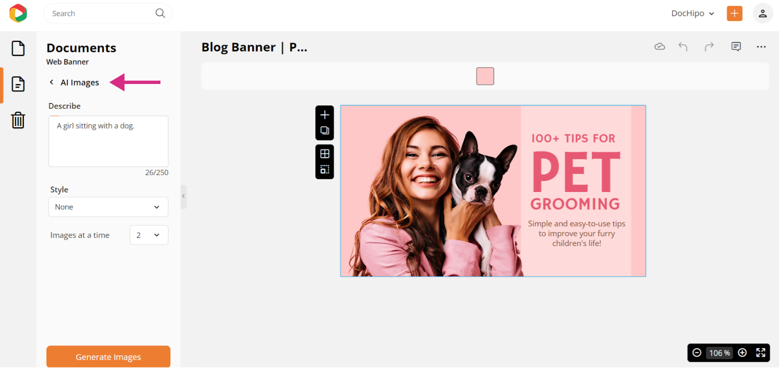Click the pink background color swatch
Screen dimensions: 779x368
tap(485, 76)
